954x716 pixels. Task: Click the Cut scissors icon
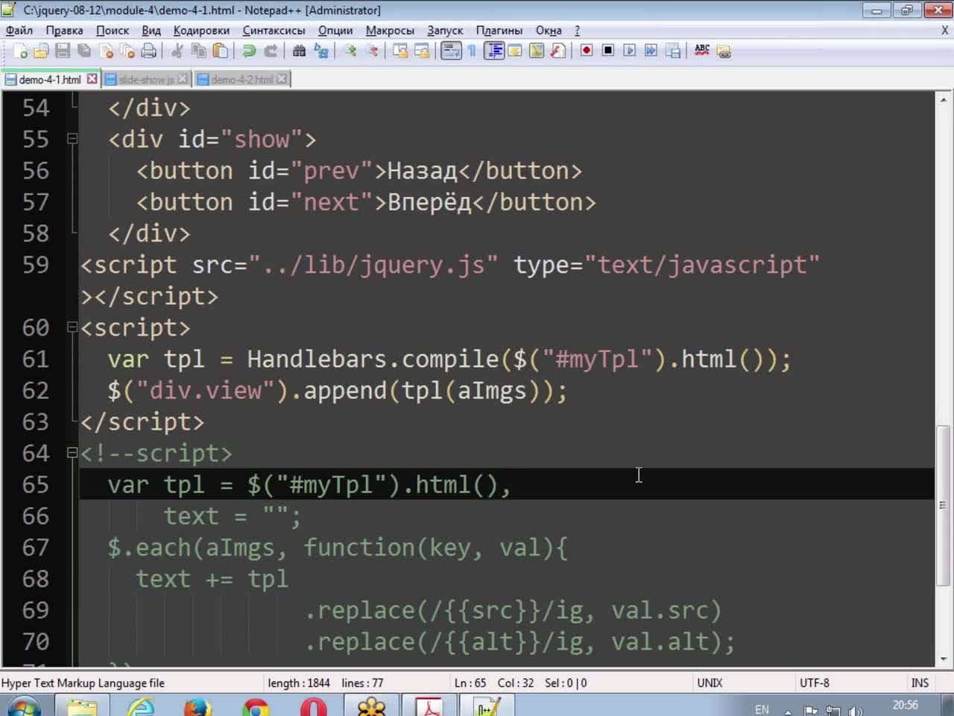coord(177,51)
